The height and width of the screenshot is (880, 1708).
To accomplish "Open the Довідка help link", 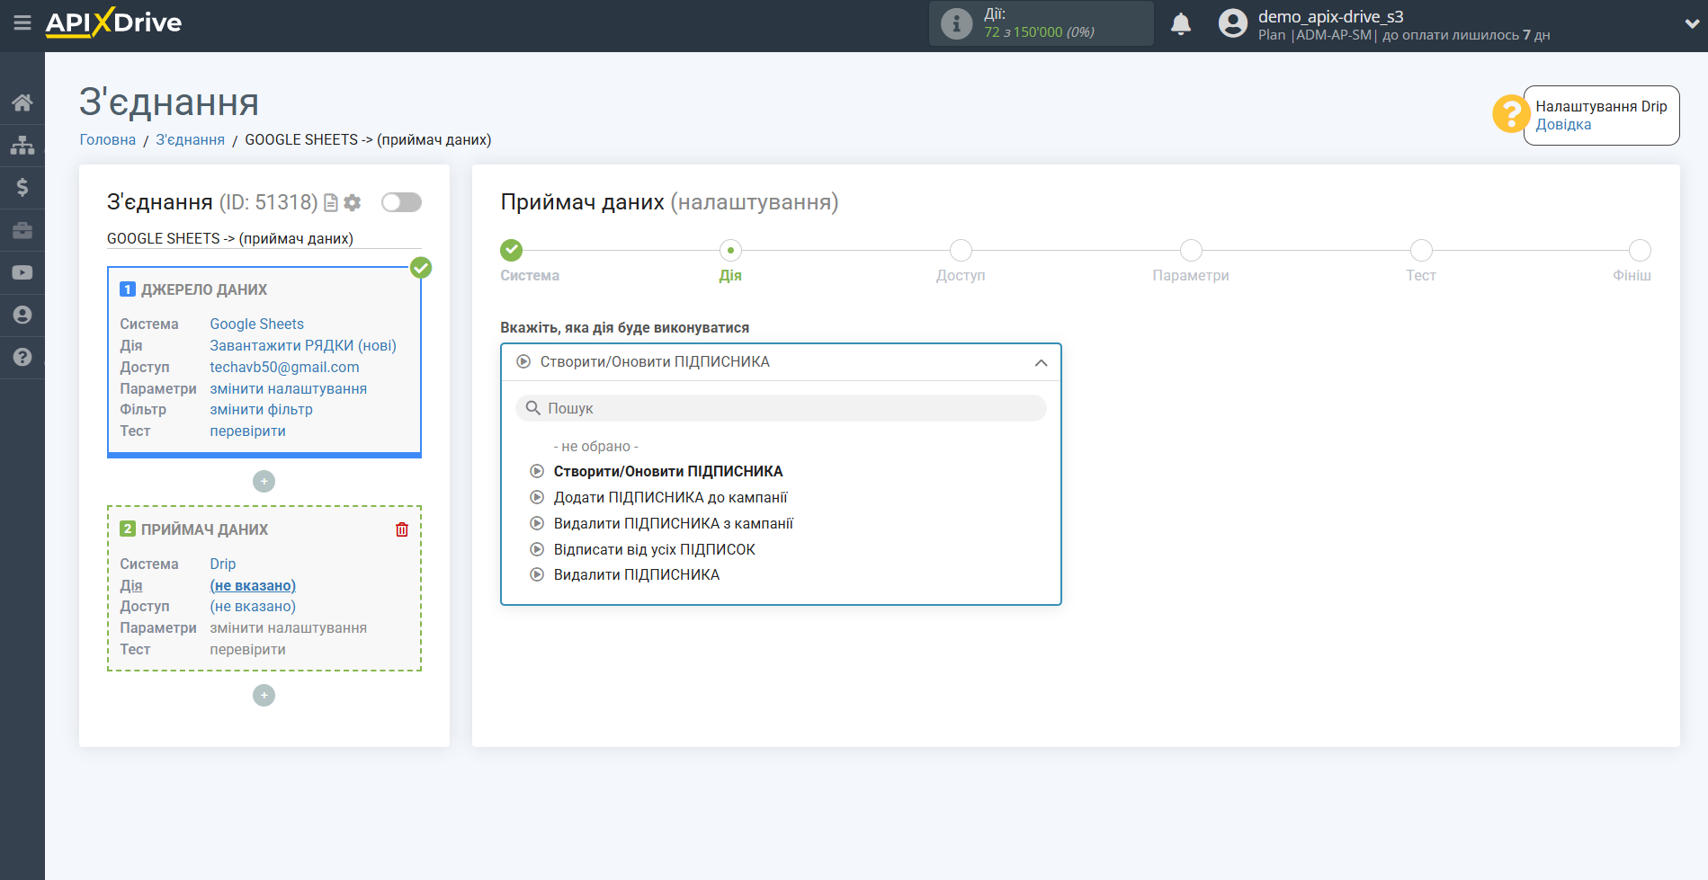I will coord(1563,125).
